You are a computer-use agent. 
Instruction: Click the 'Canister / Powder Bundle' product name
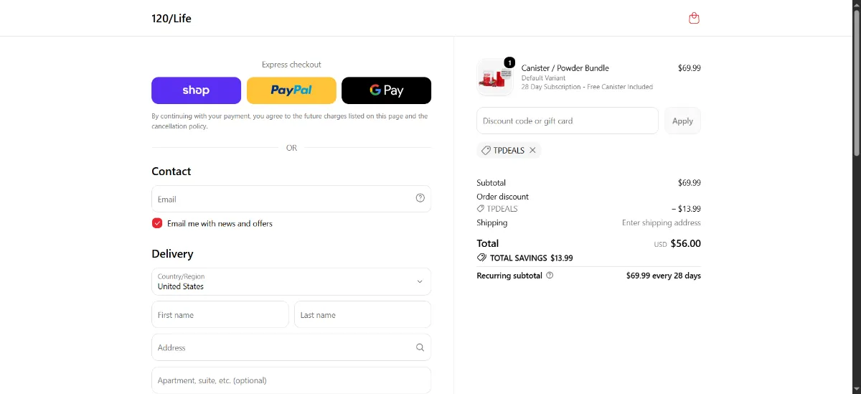coord(565,68)
